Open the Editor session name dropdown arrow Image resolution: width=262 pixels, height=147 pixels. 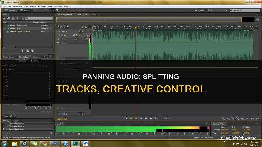(x=86, y=15)
